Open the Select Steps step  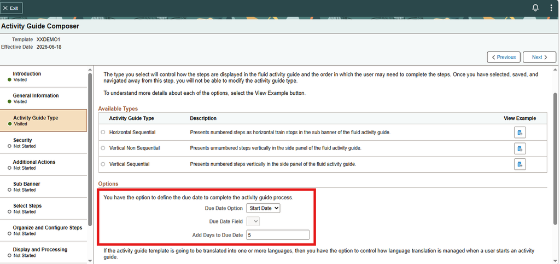44,209
